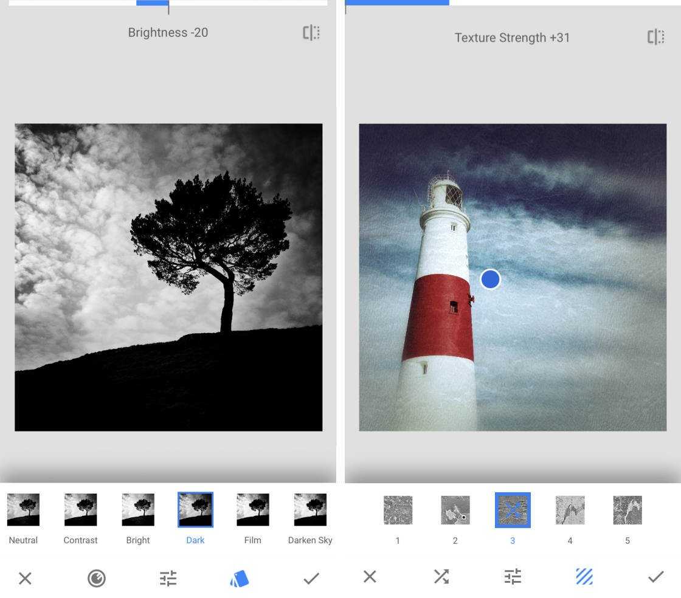The height and width of the screenshot is (598, 681).
Task: Cancel the black and white edit
Action: click(25, 578)
